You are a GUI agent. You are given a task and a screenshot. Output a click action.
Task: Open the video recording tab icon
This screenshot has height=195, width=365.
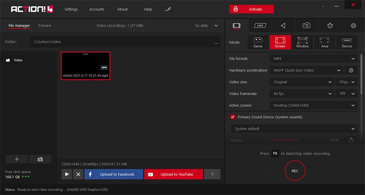pyautogui.click(x=236, y=26)
